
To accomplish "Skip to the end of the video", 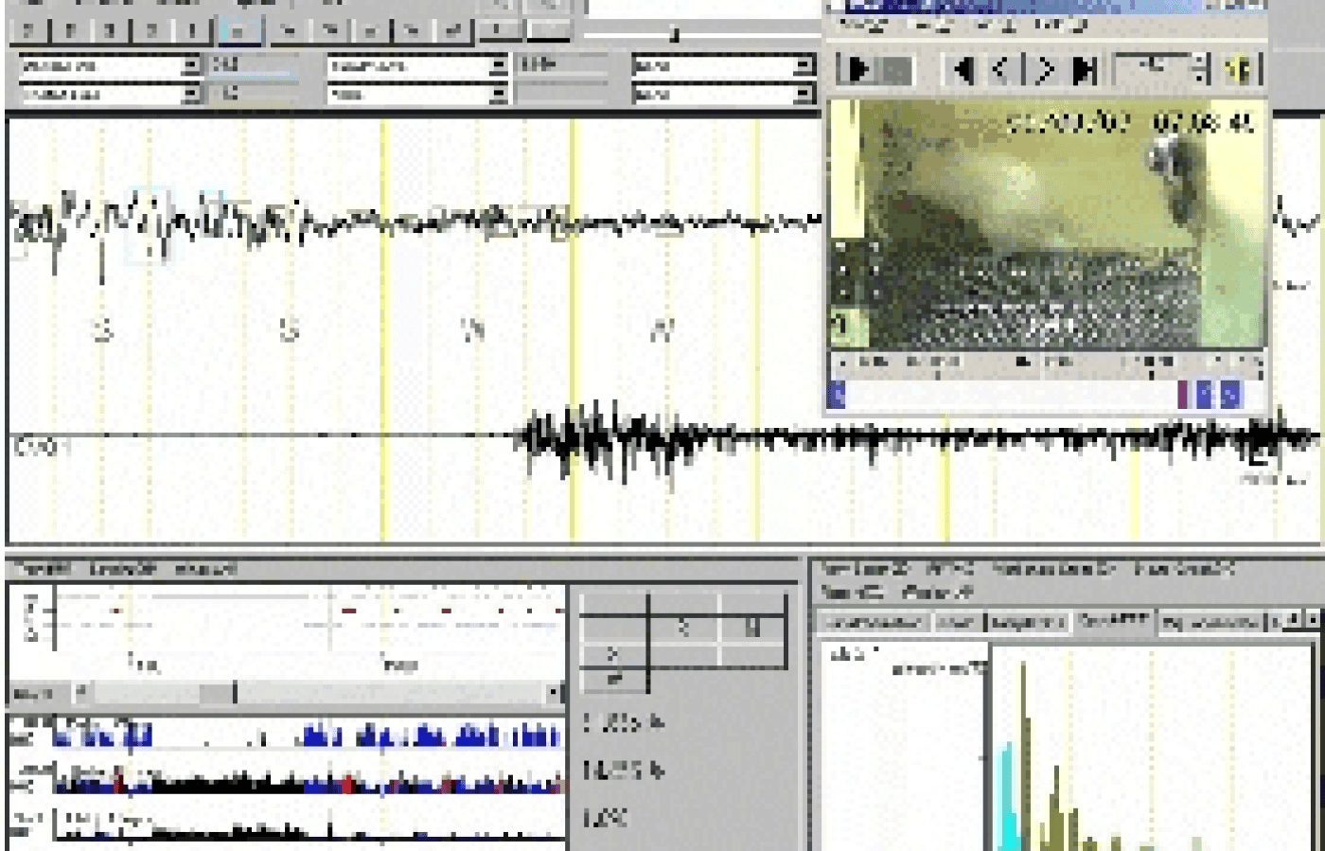I will pyautogui.click(x=1084, y=70).
